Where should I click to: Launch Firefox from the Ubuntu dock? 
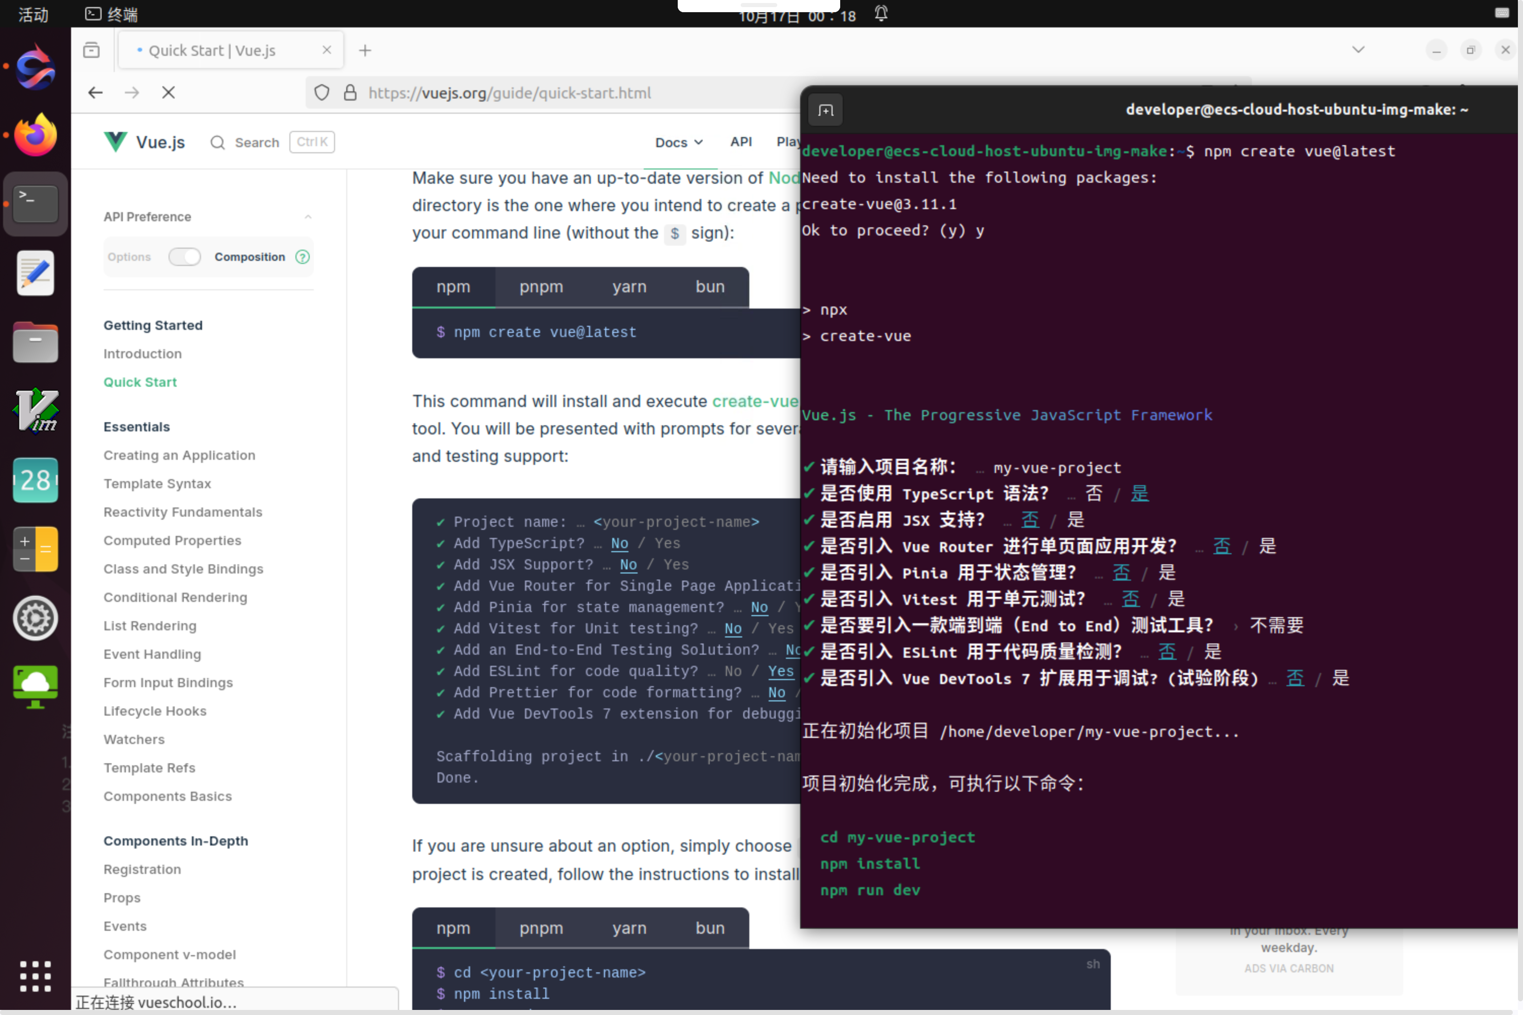(35, 136)
